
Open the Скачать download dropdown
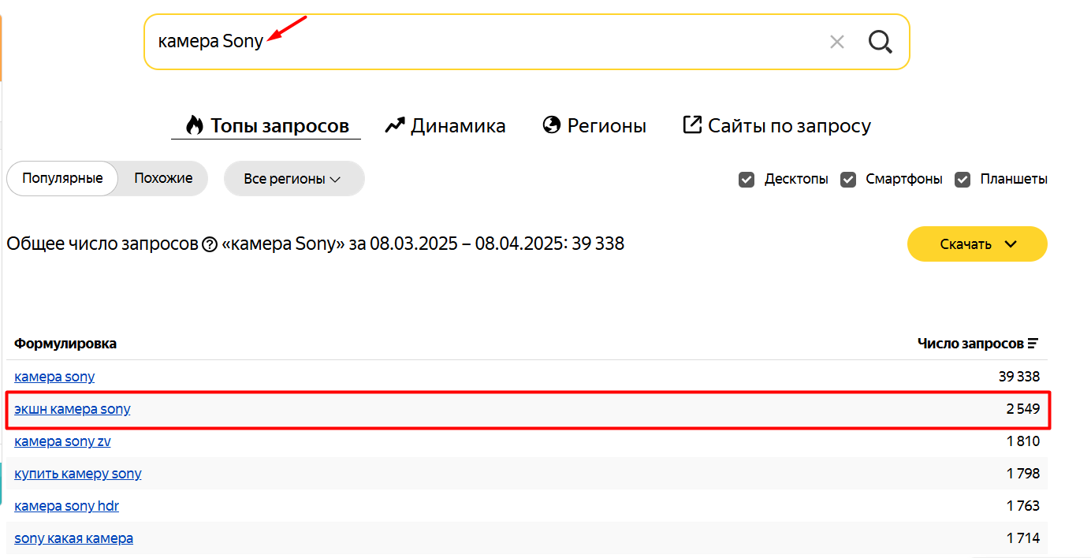click(977, 244)
